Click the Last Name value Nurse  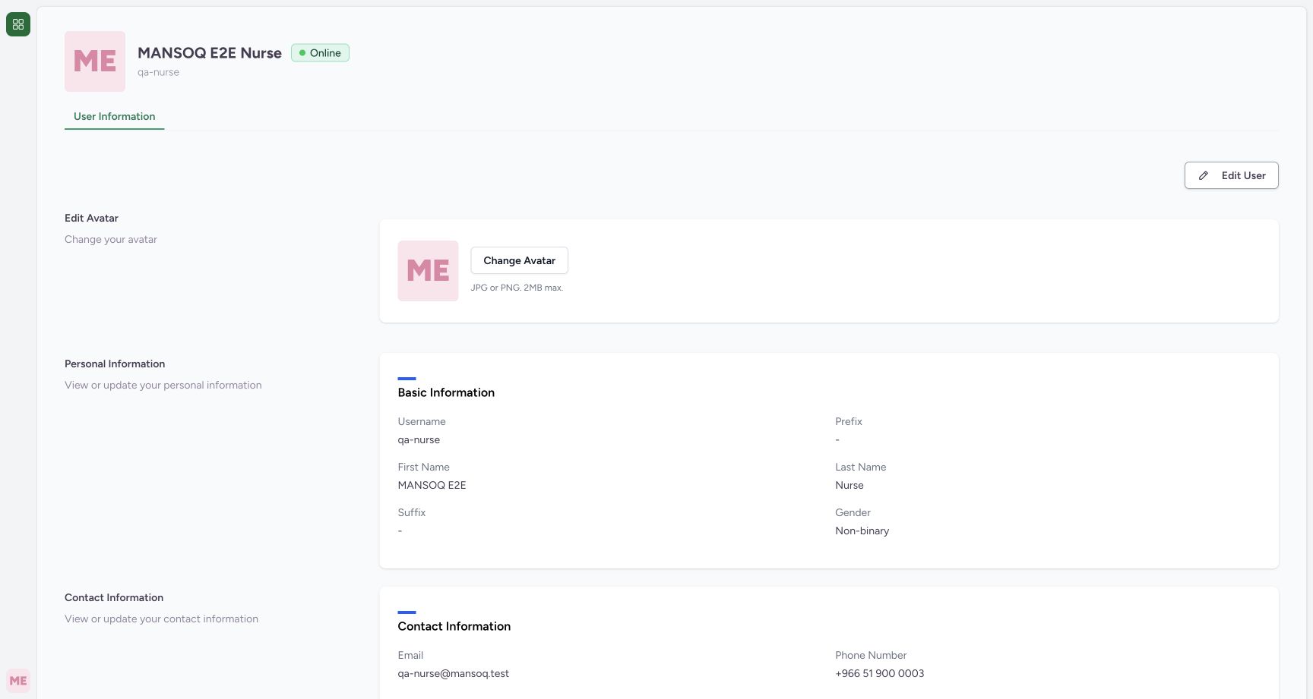point(849,485)
